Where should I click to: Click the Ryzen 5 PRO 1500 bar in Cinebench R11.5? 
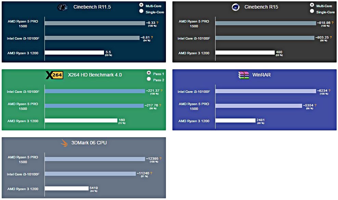[x=95, y=23]
